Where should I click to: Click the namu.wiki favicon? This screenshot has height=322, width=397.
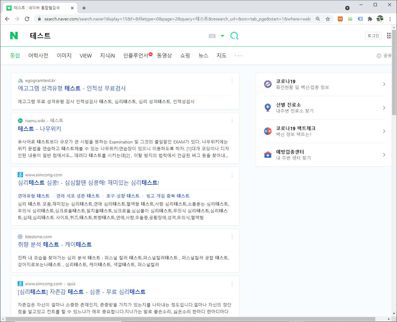tap(20, 121)
